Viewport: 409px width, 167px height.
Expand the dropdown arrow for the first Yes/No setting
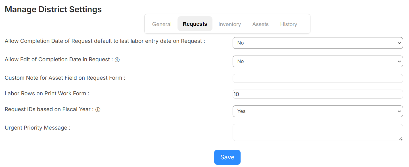[399, 43]
